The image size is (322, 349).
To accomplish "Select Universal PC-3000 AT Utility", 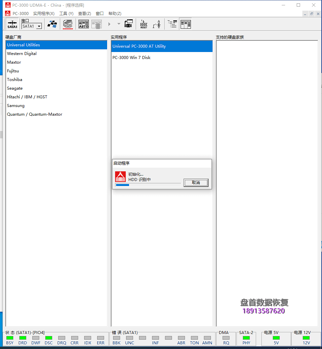I will (x=162, y=46).
